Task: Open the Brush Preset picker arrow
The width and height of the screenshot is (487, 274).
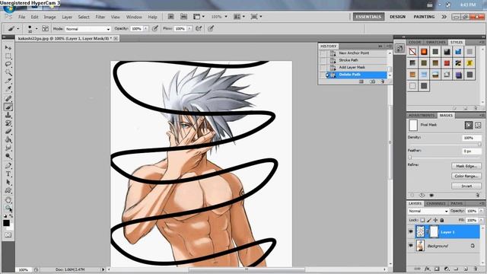Action: click(x=37, y=29)
